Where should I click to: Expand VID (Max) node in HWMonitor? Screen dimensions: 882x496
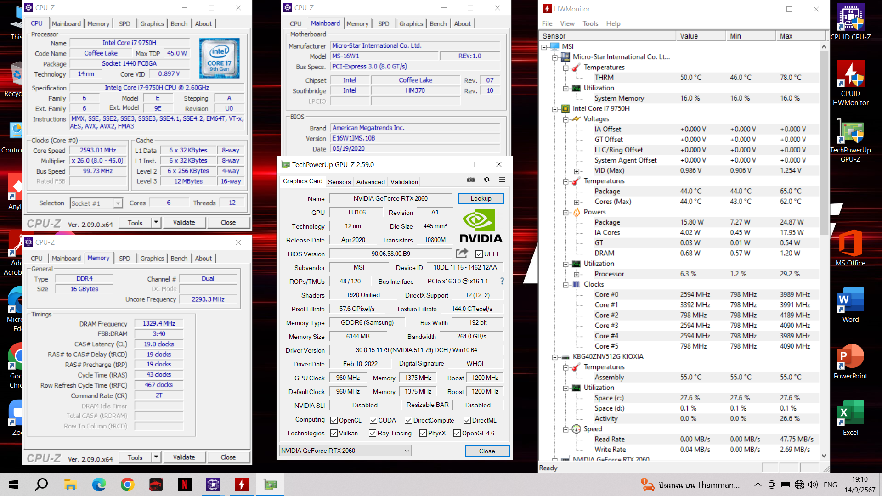tap(577, 171)
